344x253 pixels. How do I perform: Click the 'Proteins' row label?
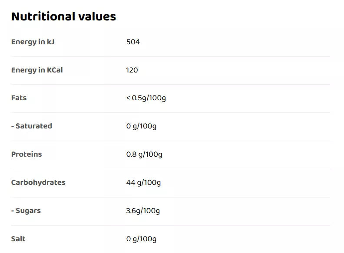tap(26, 154)
